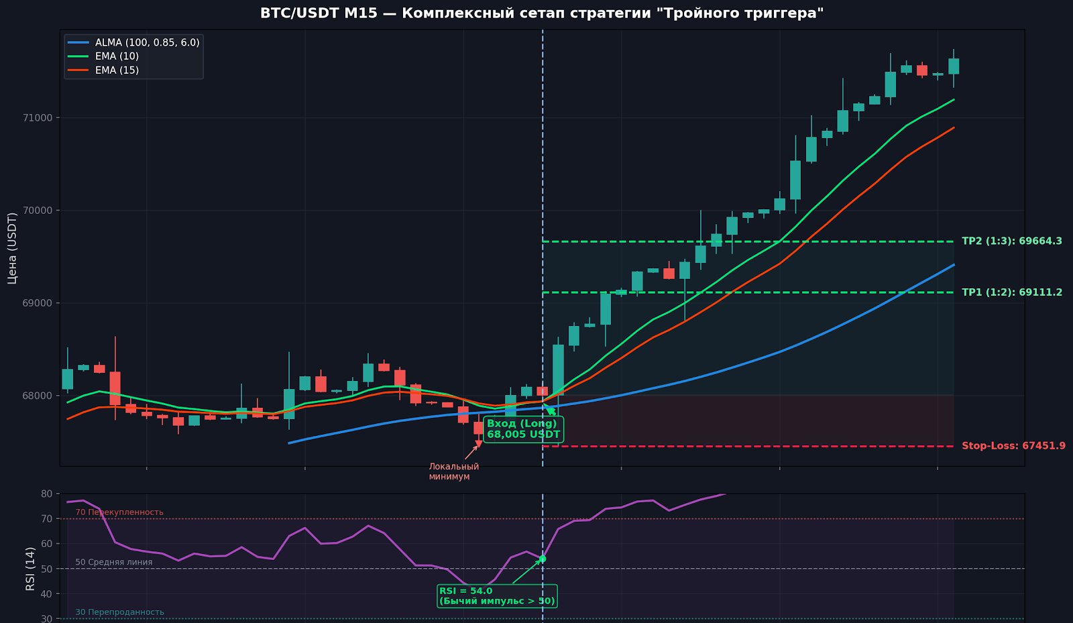
Task: Select the EMA (10) legend entry
Action: (103, 56)
